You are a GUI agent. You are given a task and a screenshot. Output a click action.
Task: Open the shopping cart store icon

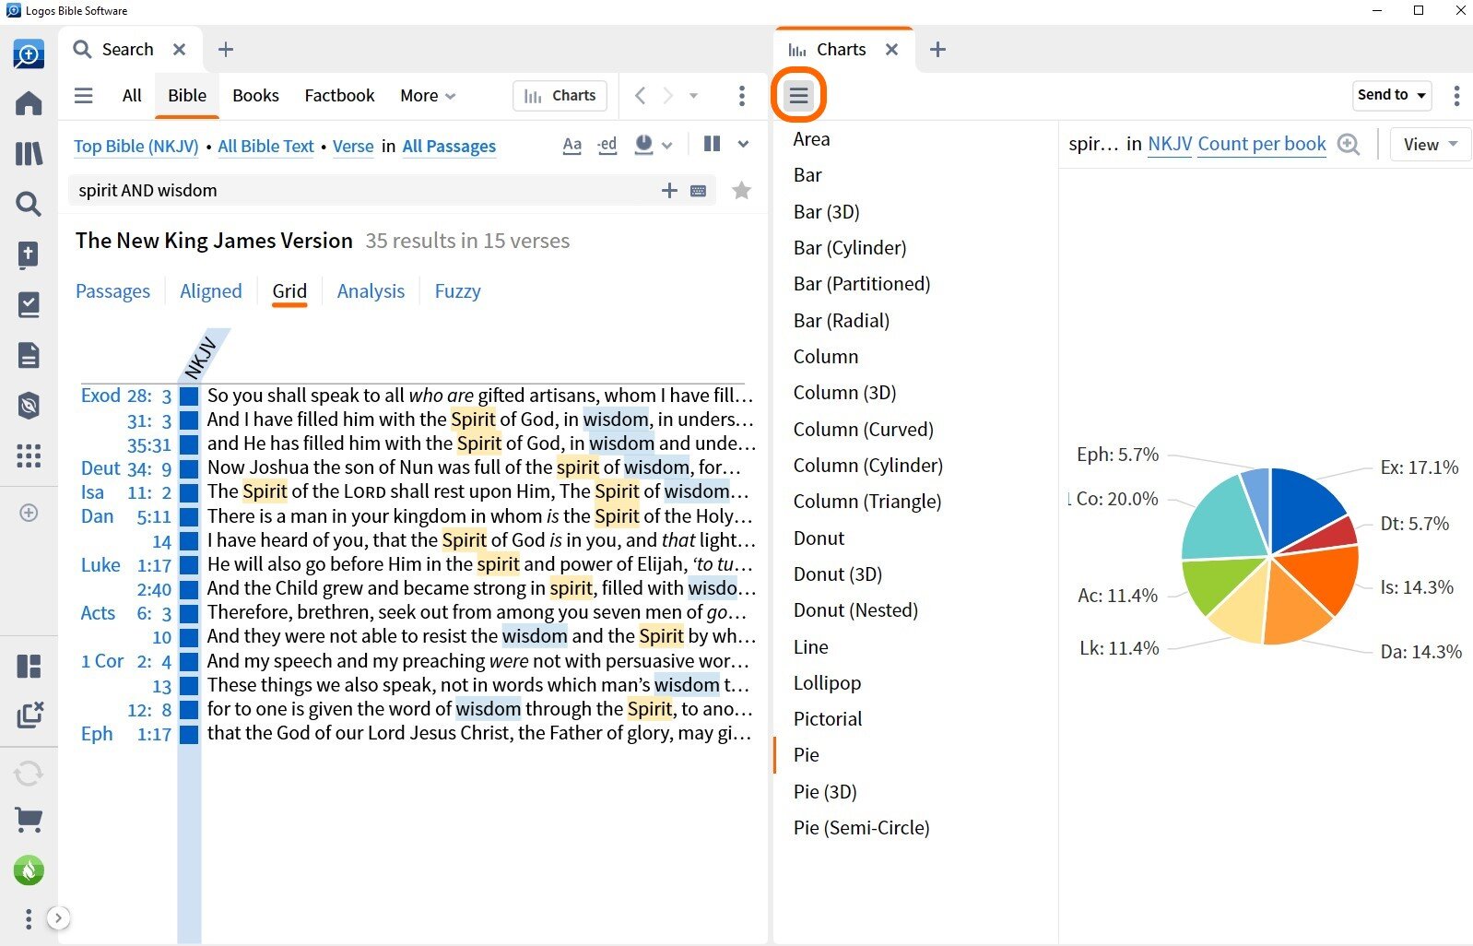point(29,820)
